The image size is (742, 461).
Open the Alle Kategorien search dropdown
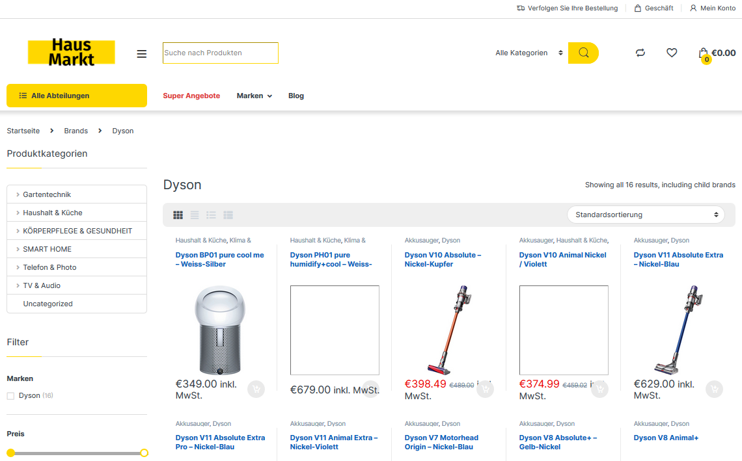pos(529,53)
